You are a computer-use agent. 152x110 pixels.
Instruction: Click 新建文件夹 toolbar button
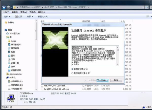(x=43, y=16)
